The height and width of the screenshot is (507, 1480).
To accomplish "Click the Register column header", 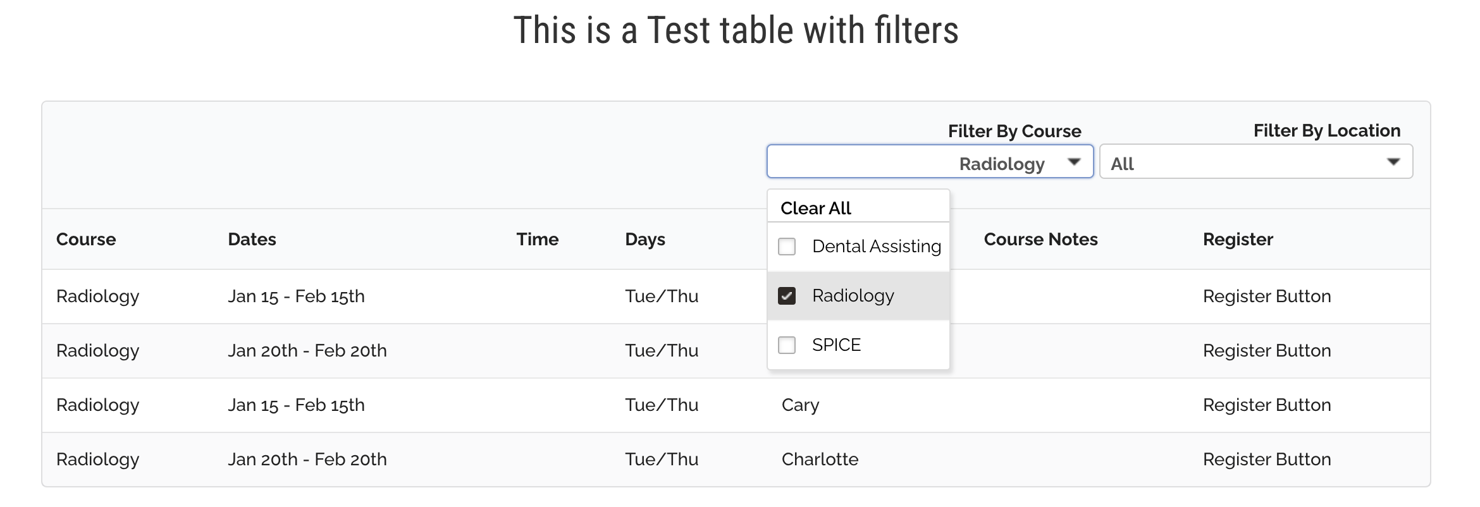I will (x=1237, y=240).
